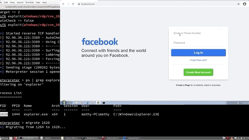Click the red recorder tray icon

pyautogui.click(x=228, y=138)
